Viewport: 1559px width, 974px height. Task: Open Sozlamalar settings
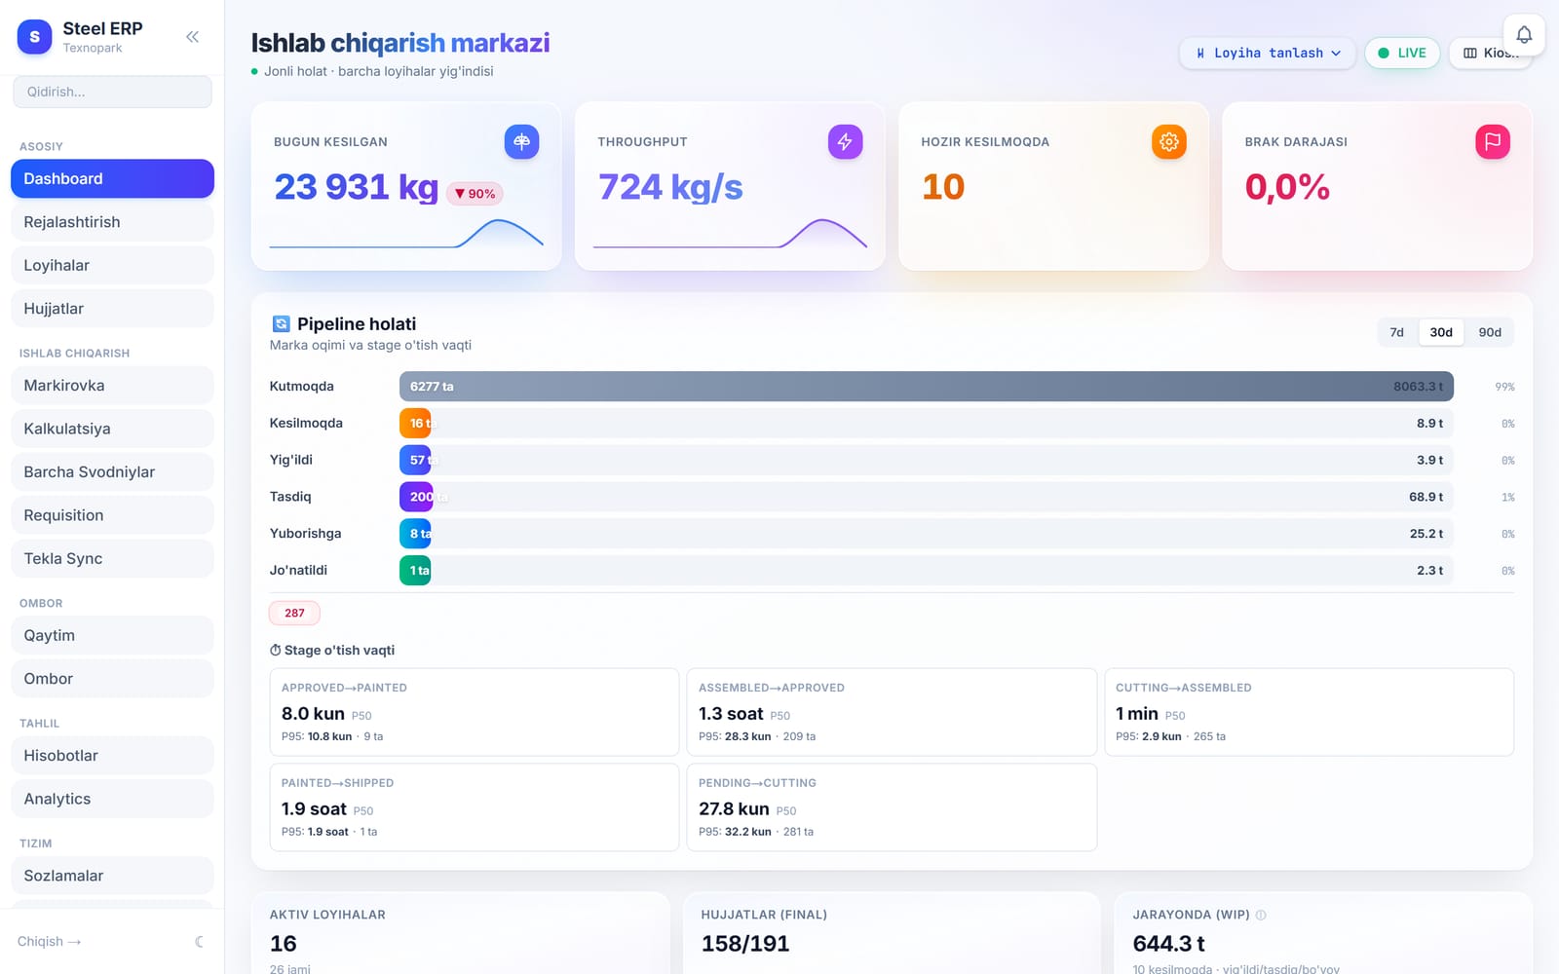pyautogui.click(x=112, y=876)
